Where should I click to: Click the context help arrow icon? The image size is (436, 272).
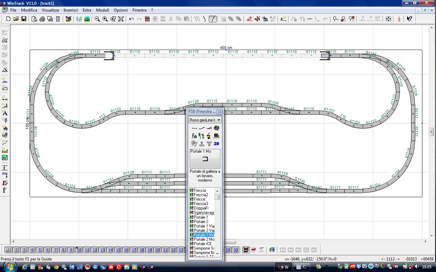pos(409,19)
